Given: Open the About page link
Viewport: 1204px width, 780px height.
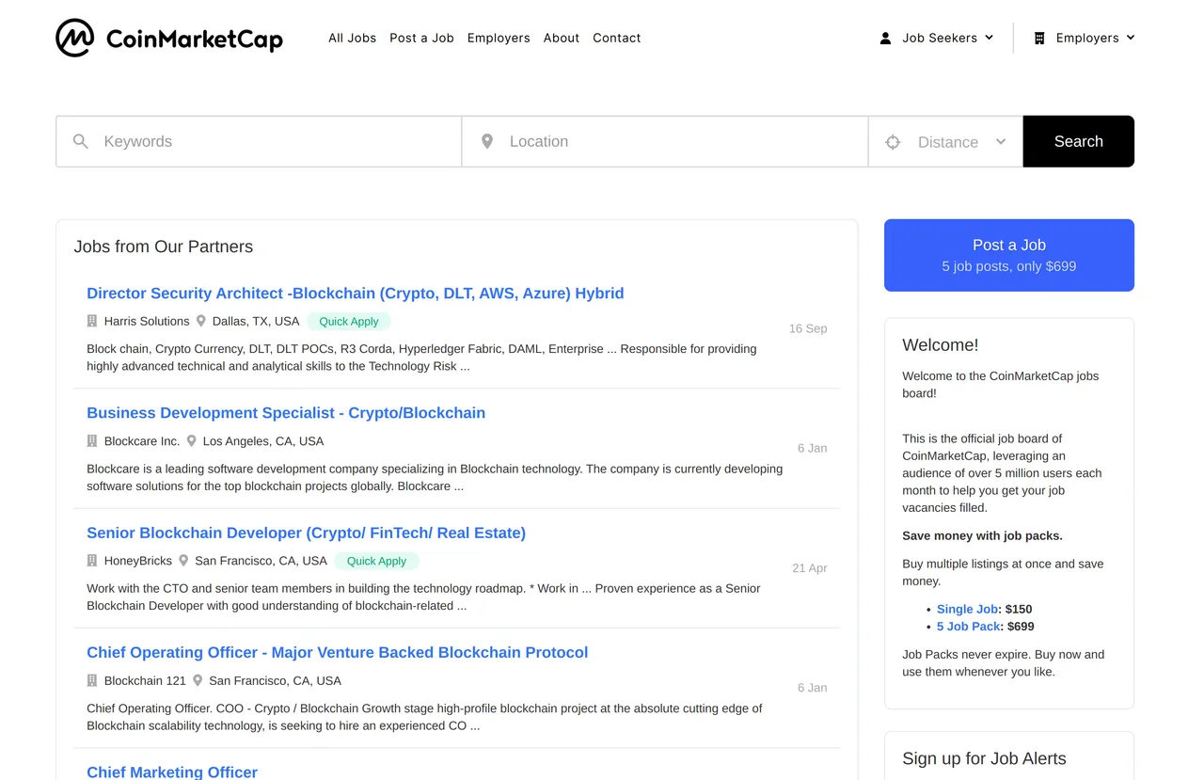Looking at the screenshot, I should click(562, 39).
